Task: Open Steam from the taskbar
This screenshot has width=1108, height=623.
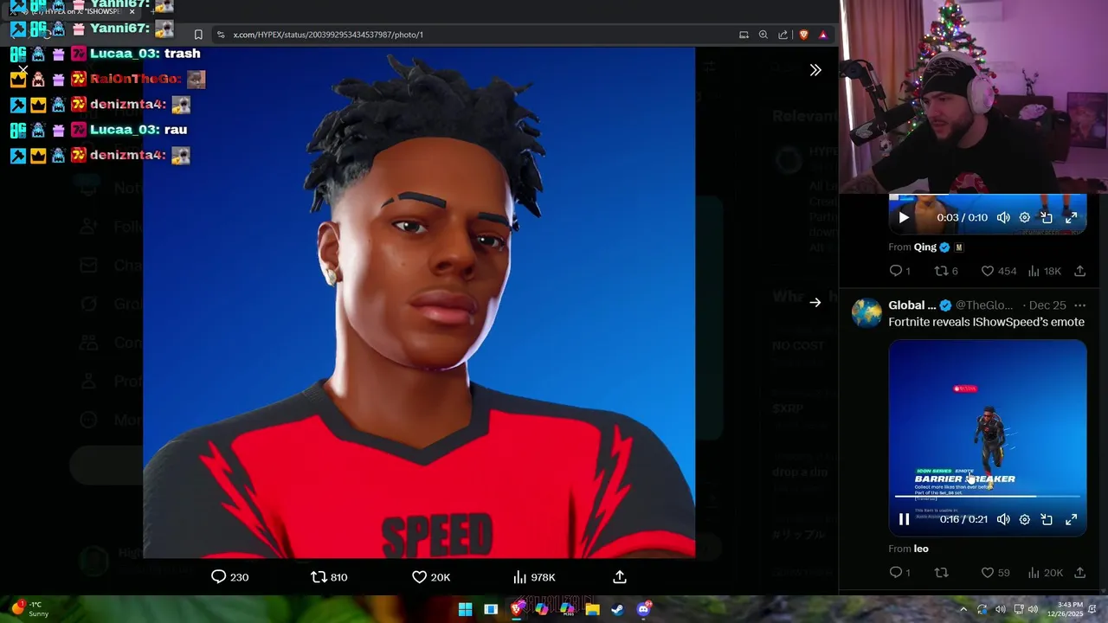Action: (617, 609)
